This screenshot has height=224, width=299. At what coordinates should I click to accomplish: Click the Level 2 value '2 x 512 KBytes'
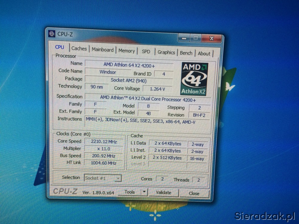pos(167,158)
